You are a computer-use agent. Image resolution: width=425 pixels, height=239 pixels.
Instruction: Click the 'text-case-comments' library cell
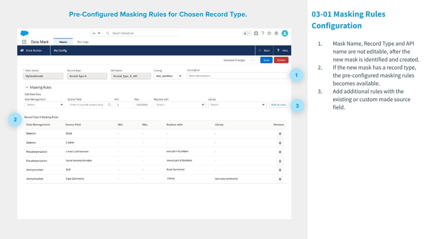coord(226,179)
